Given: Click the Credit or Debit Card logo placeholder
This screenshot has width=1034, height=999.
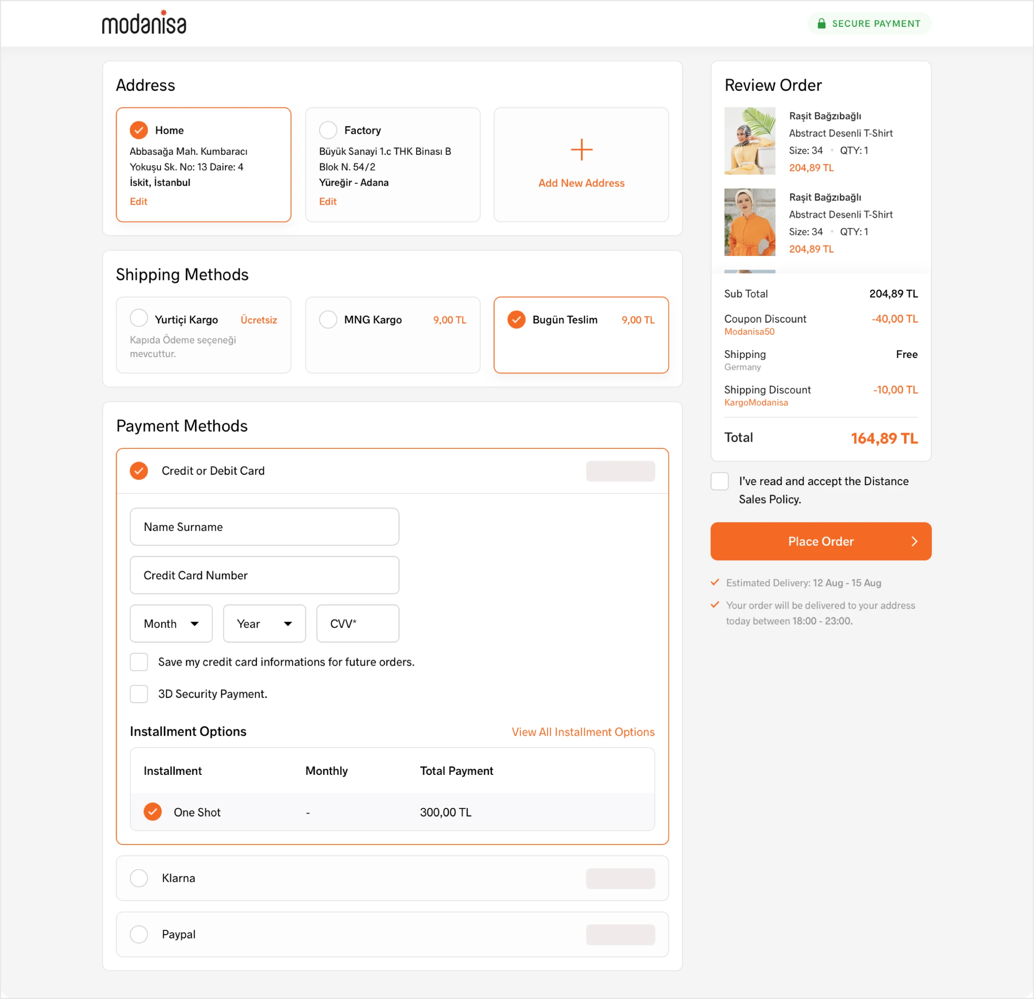Looking at the screenshot, I should [620, 471].
